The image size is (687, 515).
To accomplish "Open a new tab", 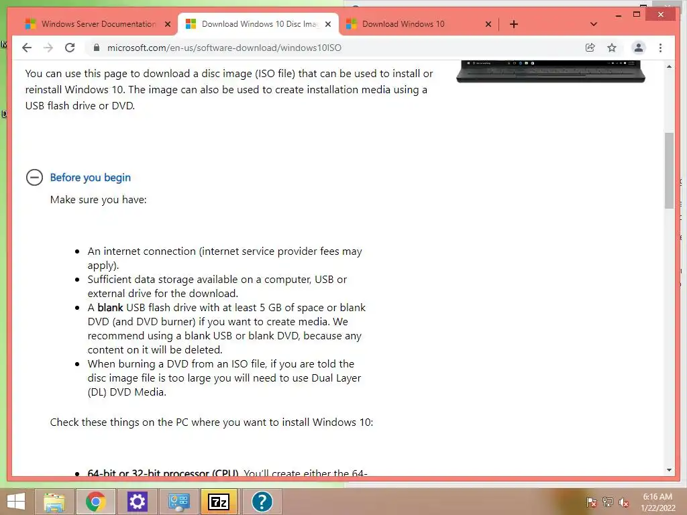I will pos(514,24).
